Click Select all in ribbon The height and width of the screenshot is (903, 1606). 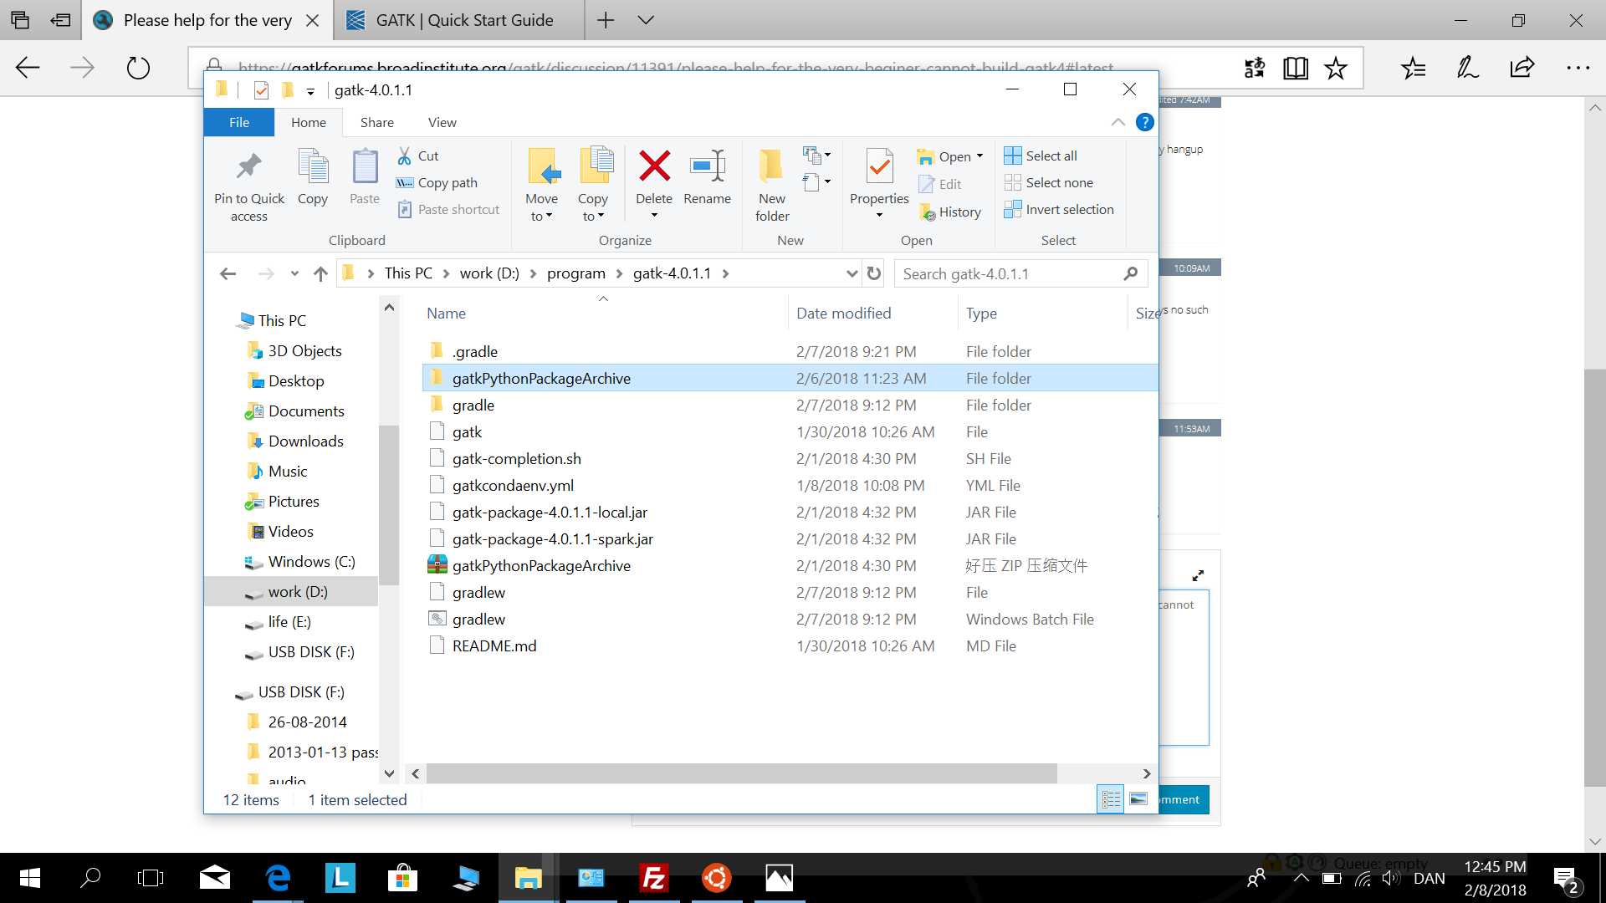coord(1041,156)
